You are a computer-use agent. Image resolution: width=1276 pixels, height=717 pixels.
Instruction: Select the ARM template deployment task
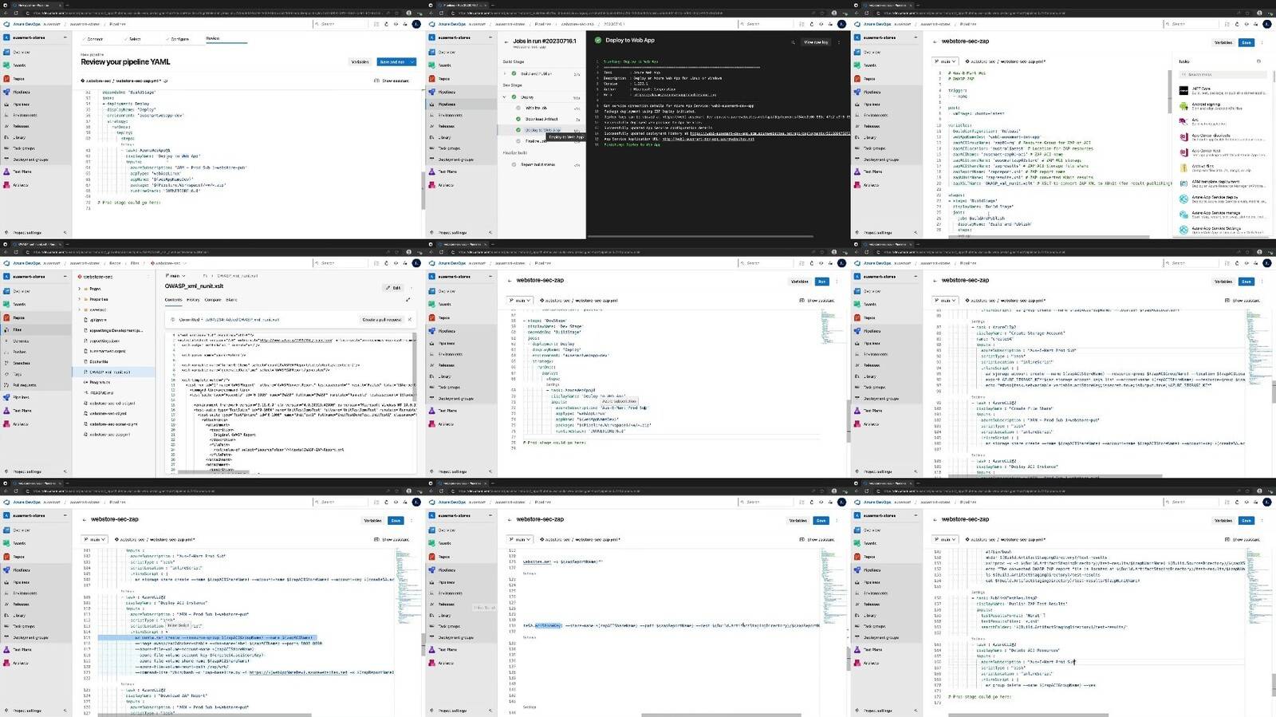tap(1223, 183)
